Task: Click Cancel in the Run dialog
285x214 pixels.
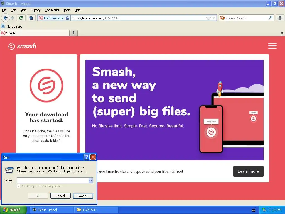Action: tap(60, 196)
